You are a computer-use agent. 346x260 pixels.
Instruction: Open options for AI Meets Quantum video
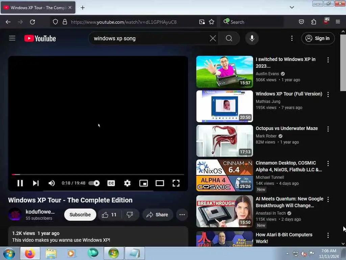pos(328,199)
